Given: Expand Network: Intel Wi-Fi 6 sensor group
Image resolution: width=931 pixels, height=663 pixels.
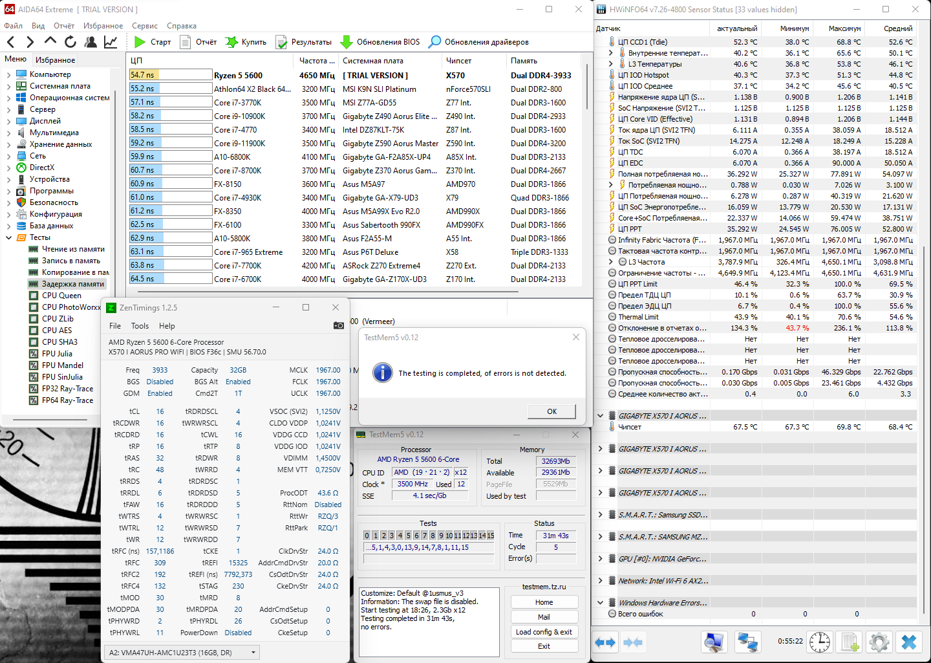Looking at the screenshot, I should (x=601, y=581).
